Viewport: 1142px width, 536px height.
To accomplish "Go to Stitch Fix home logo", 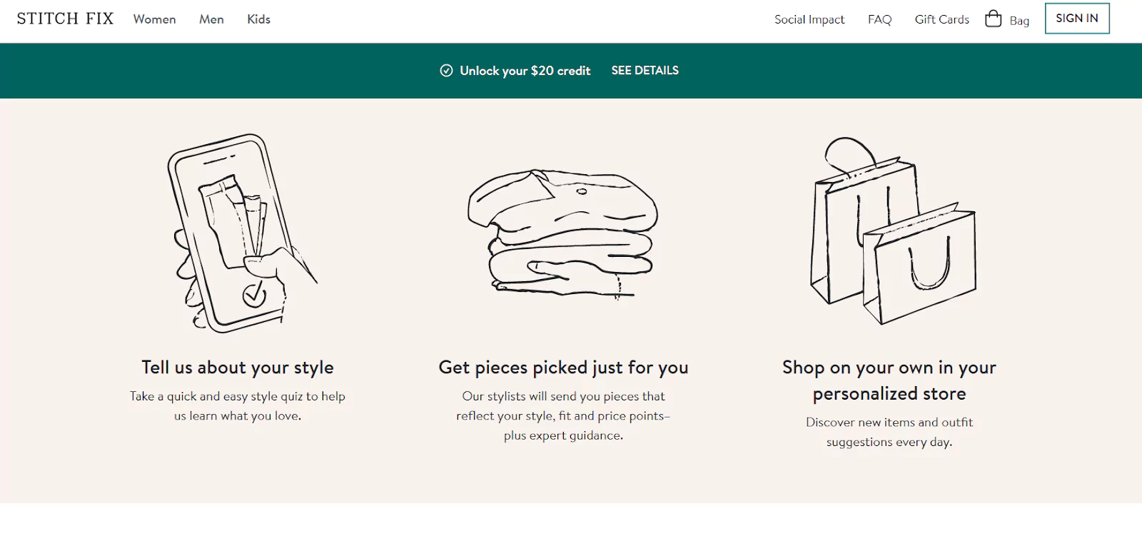I will coord(65,19).
